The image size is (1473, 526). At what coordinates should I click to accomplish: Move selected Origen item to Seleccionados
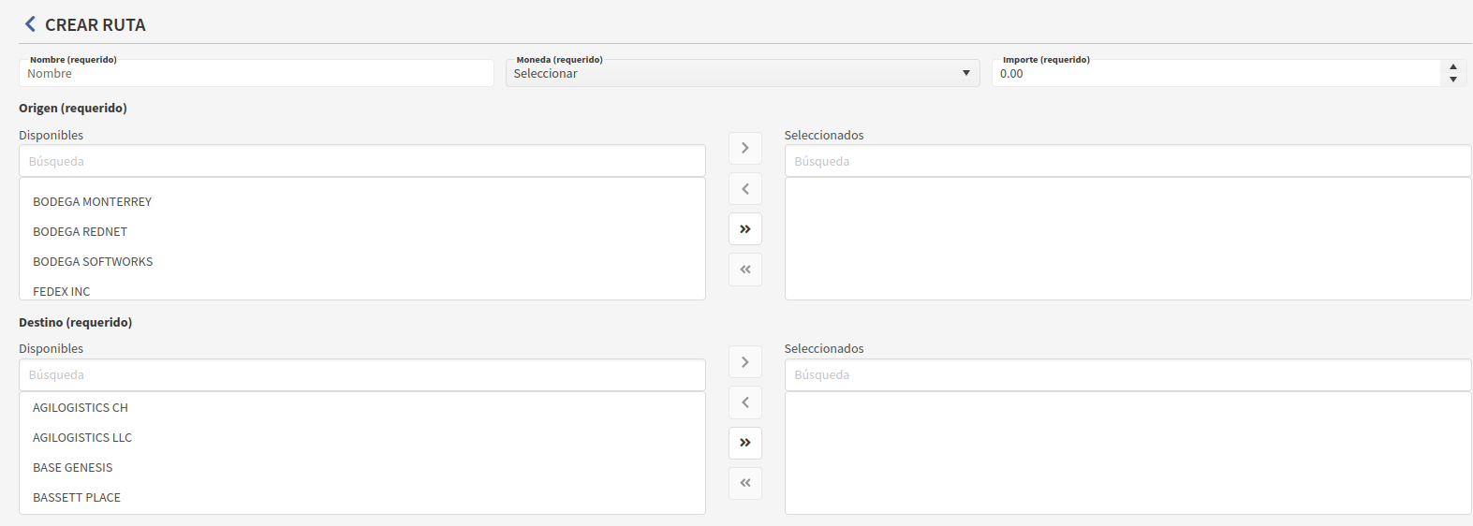click(x=744, y=148)
